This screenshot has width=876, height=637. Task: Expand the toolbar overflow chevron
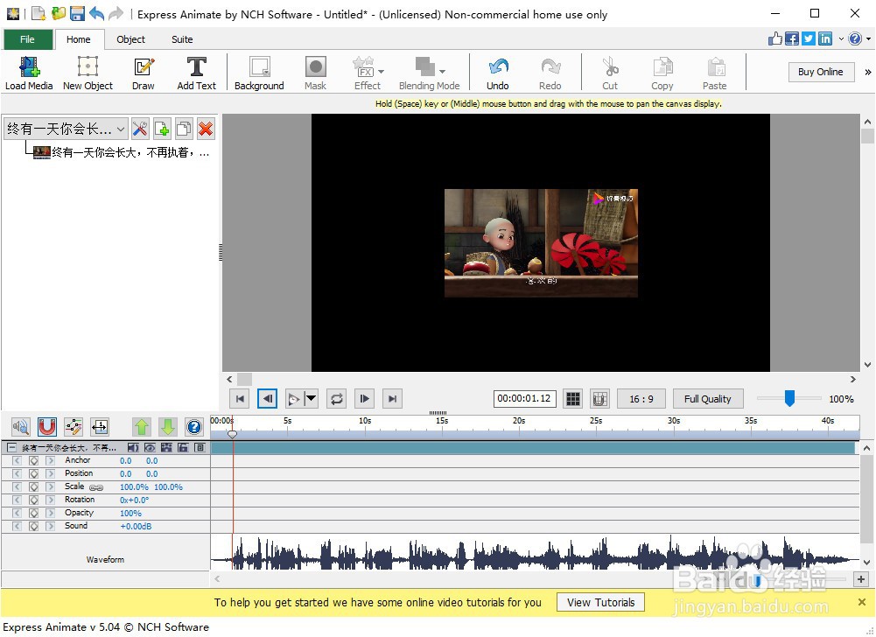tap(867, 72)
